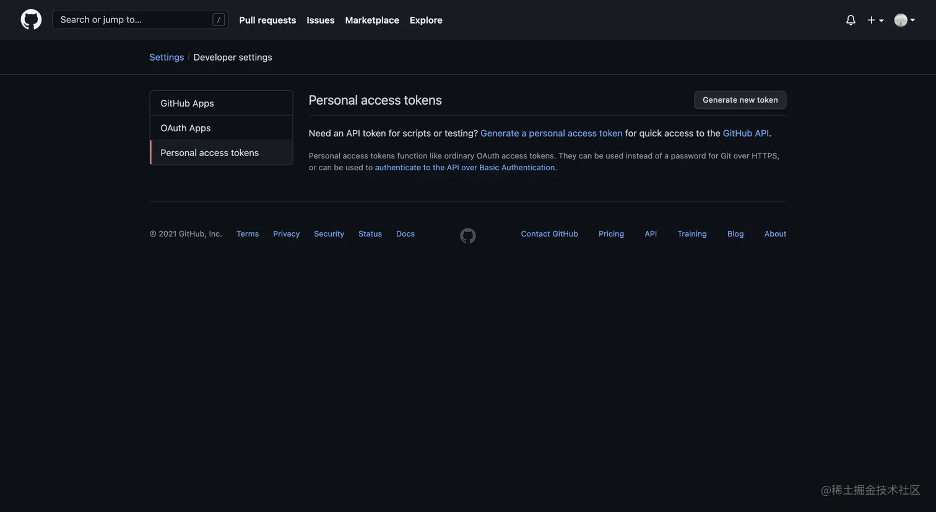Open the notifications bell
This screenshot has width=936, height=512.
pyautogui.click(x=851, y=20)
